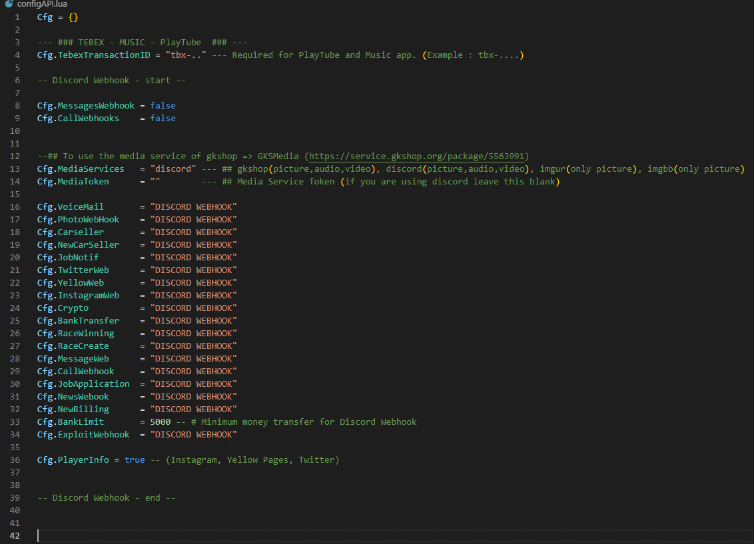
Task: Click the Cfg.ExploitWebhook "DISCORD WEBHOOK" value
Action: [x=193, y=434]
